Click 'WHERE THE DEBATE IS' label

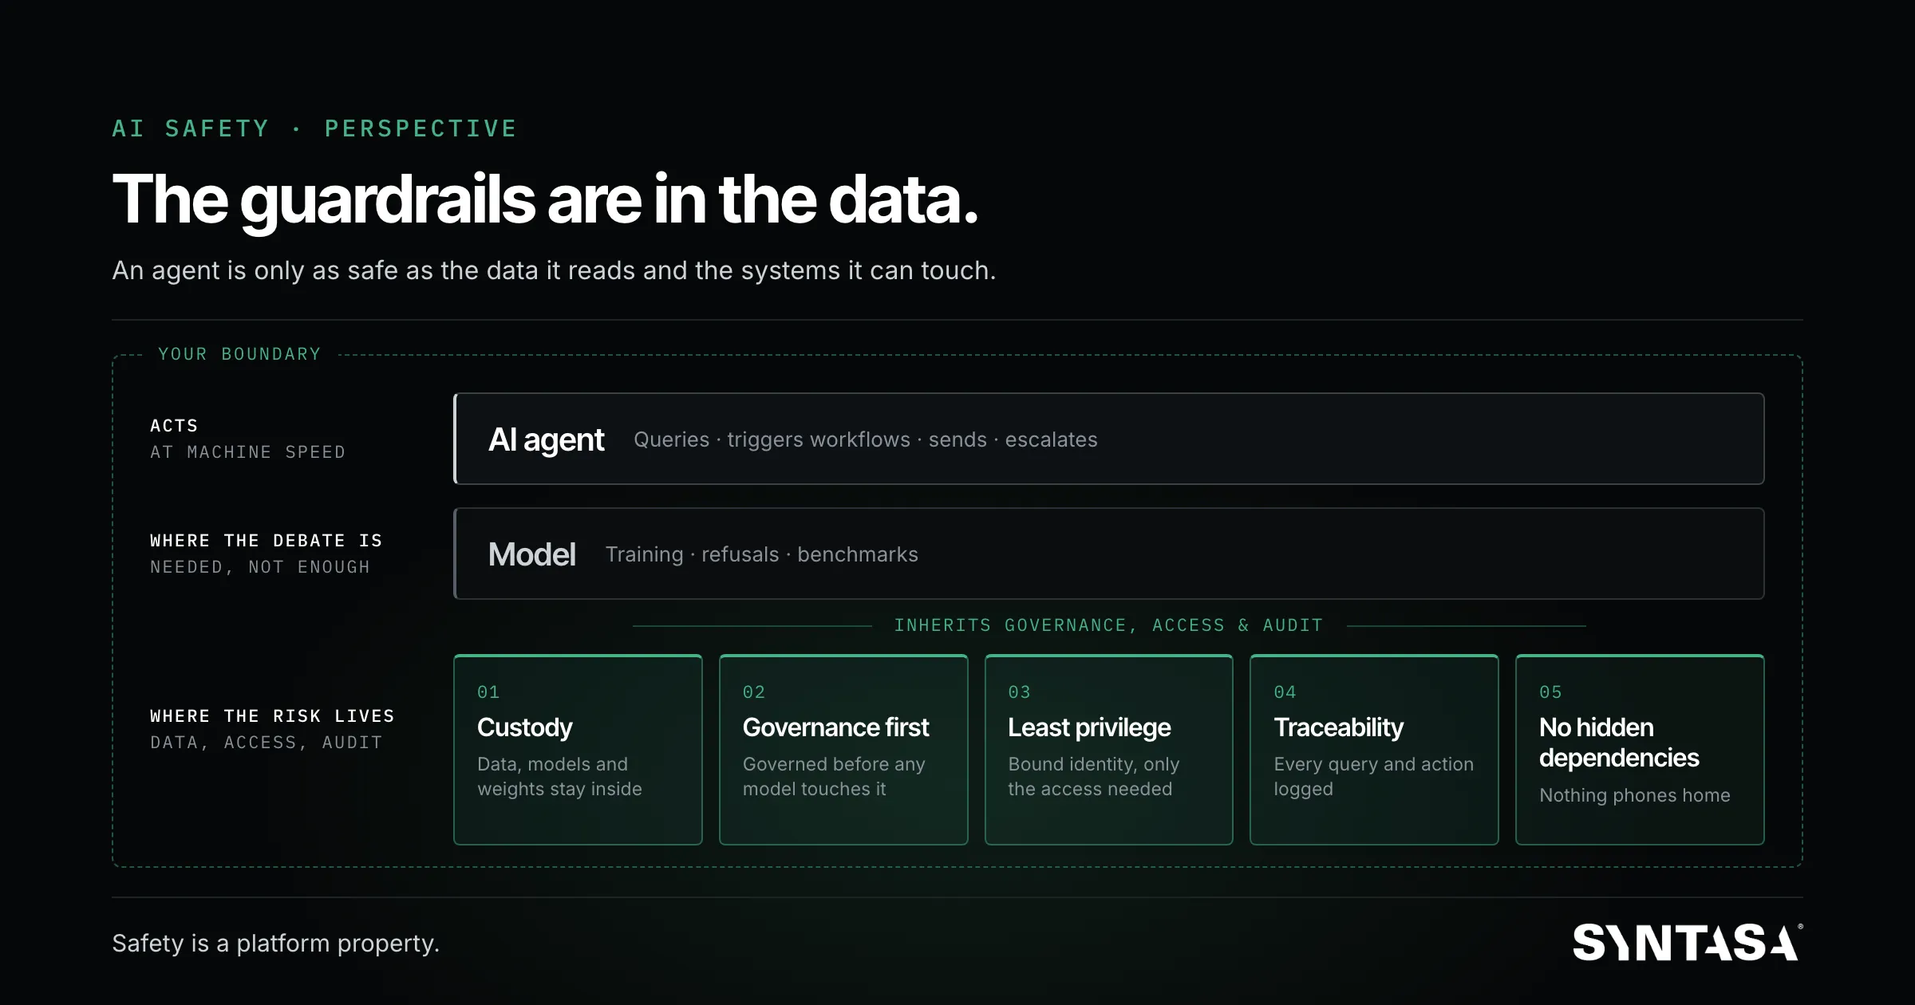pyautogui.click(x=267, y=541)
